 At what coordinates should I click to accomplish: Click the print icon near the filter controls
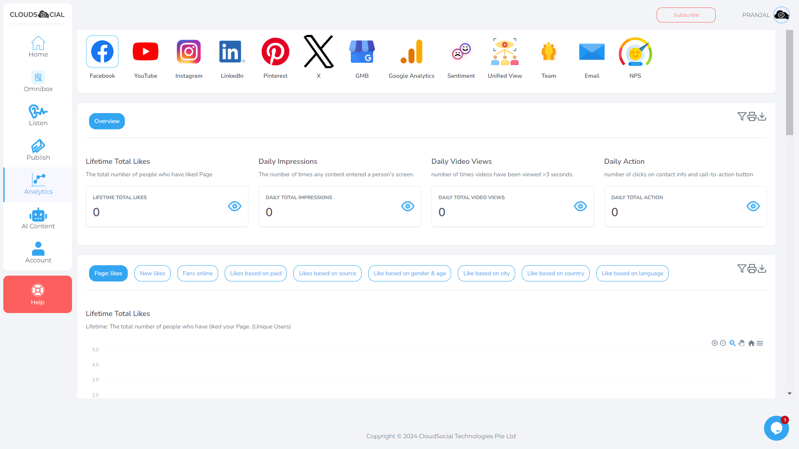[x=752, y=116]
